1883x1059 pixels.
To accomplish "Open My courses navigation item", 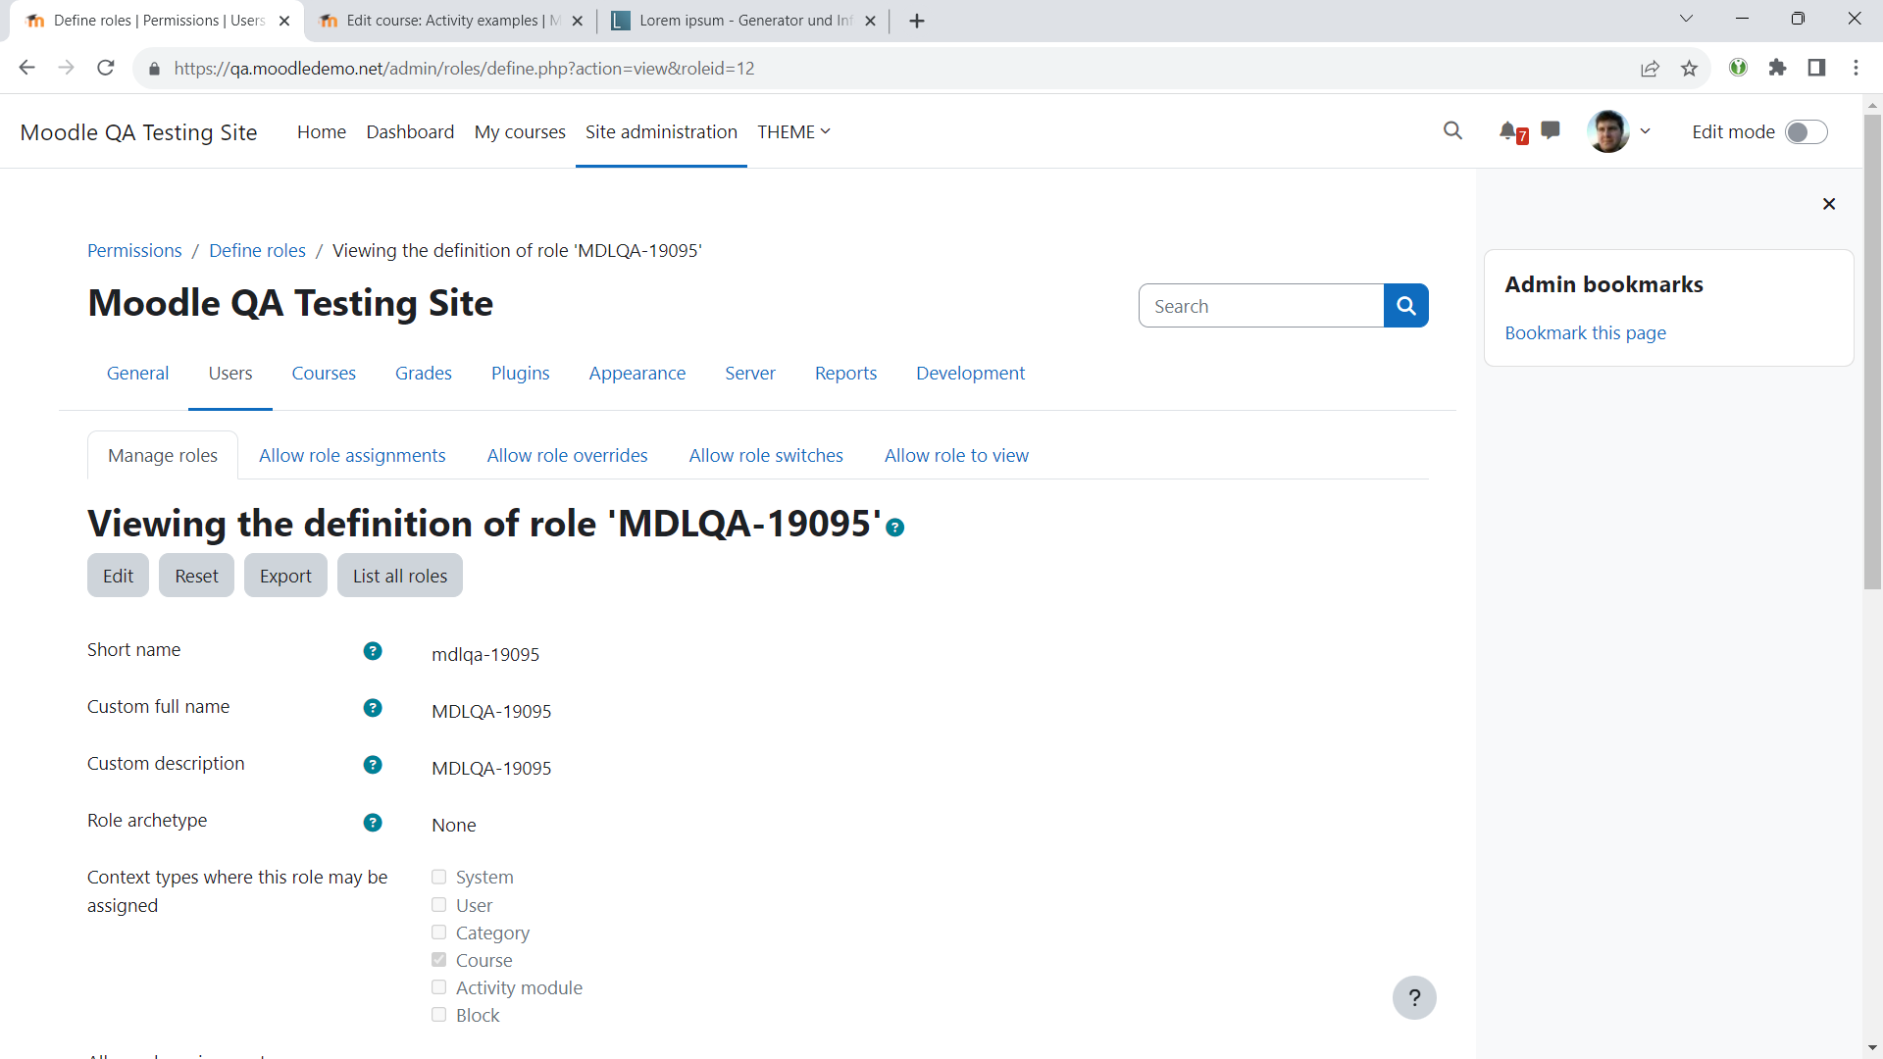I will [520, 131].
